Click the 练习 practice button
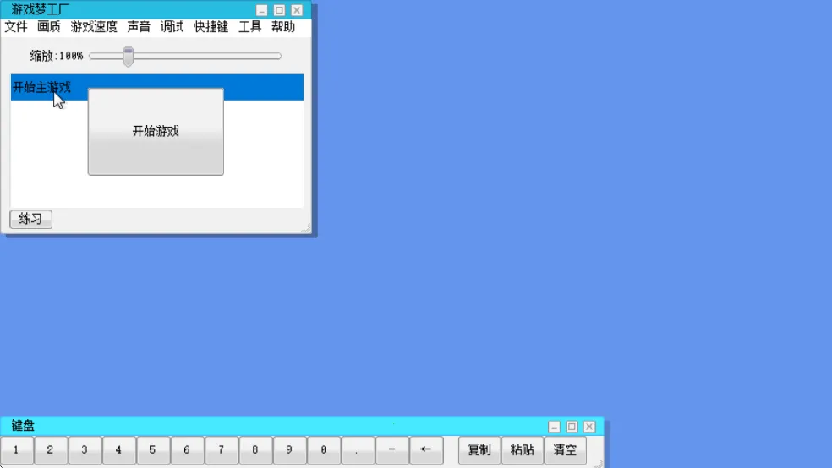The image size is (832, 468). pyautogui.click(x=30, y=220)
